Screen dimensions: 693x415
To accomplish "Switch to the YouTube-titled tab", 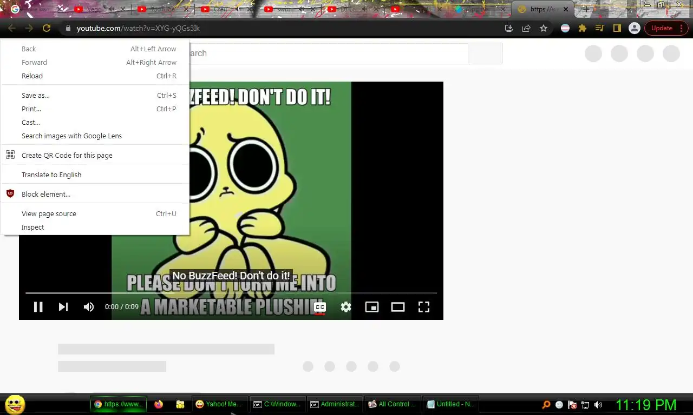I will coord(162,9).
